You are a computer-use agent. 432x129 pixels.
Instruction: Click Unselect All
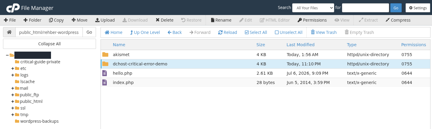point(289,32)
